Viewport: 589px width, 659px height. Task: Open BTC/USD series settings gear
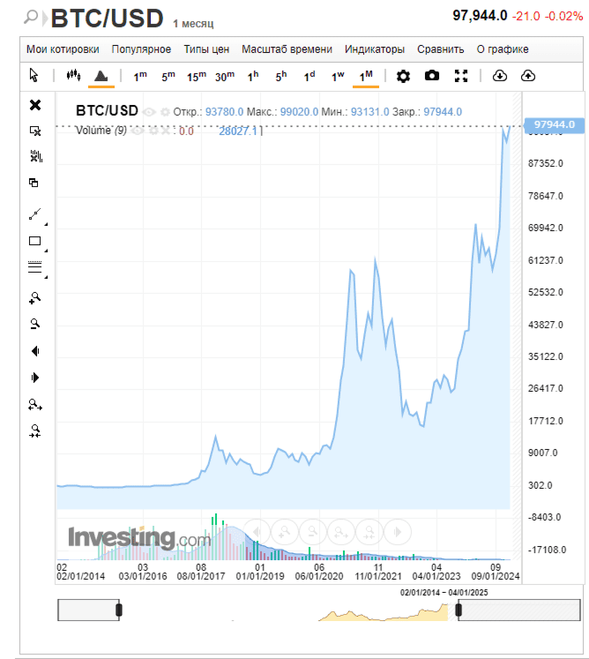[166, 112]
